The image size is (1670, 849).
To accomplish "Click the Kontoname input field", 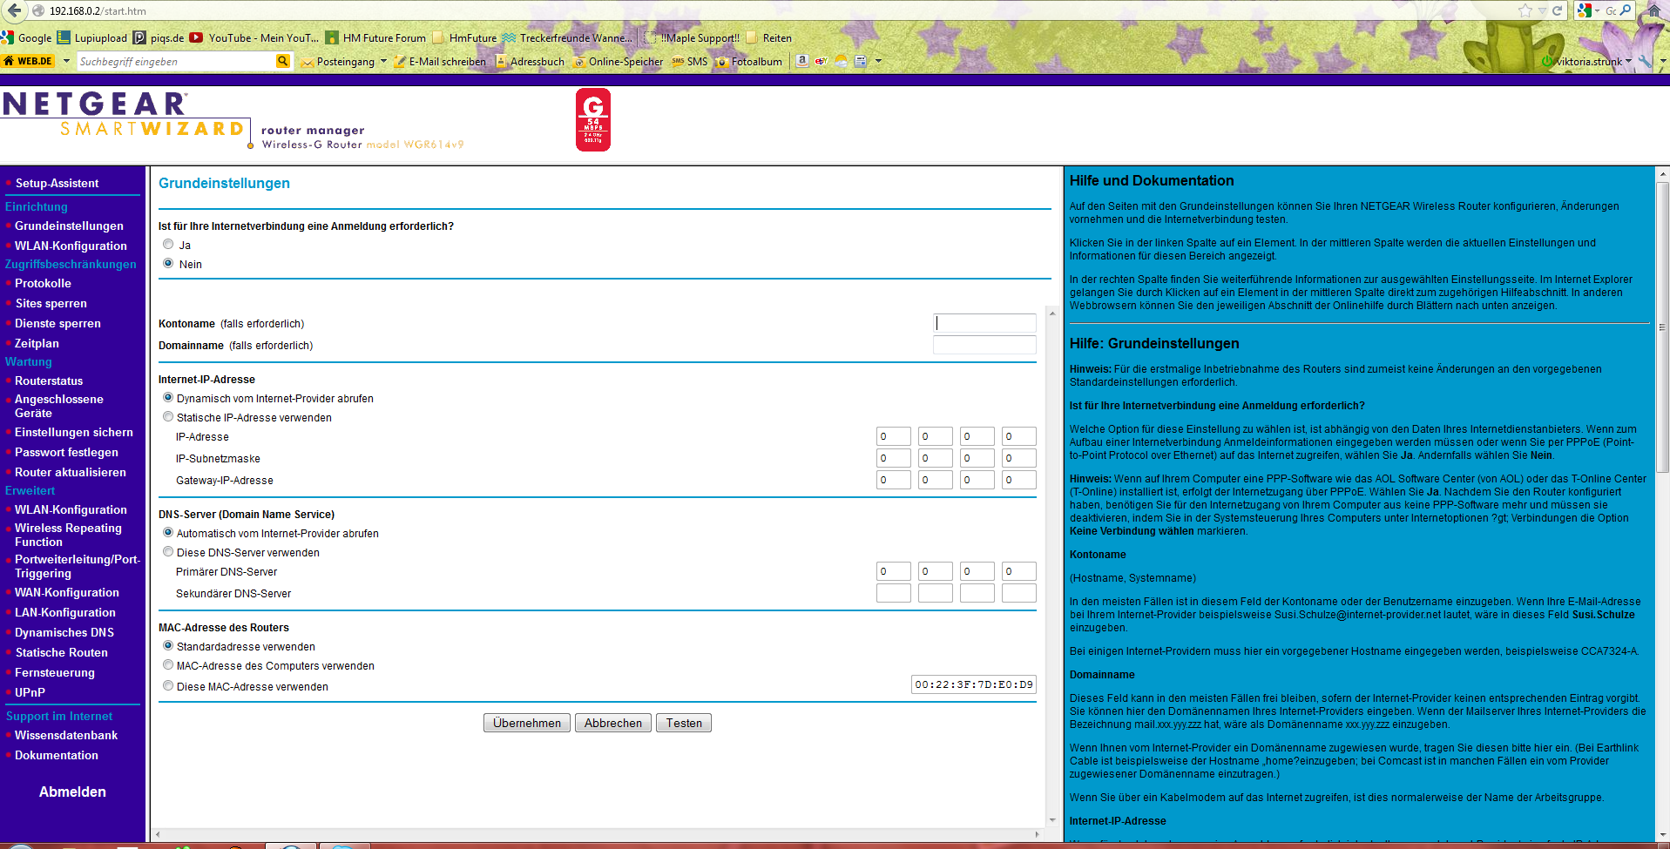I will point(984,323).
